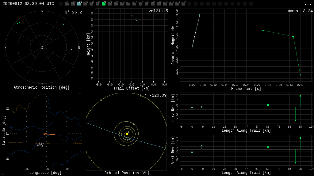Click the Z zenith label in sky plot
The image size is (314, 176).
pyautogui.click(x=42, y=47)
